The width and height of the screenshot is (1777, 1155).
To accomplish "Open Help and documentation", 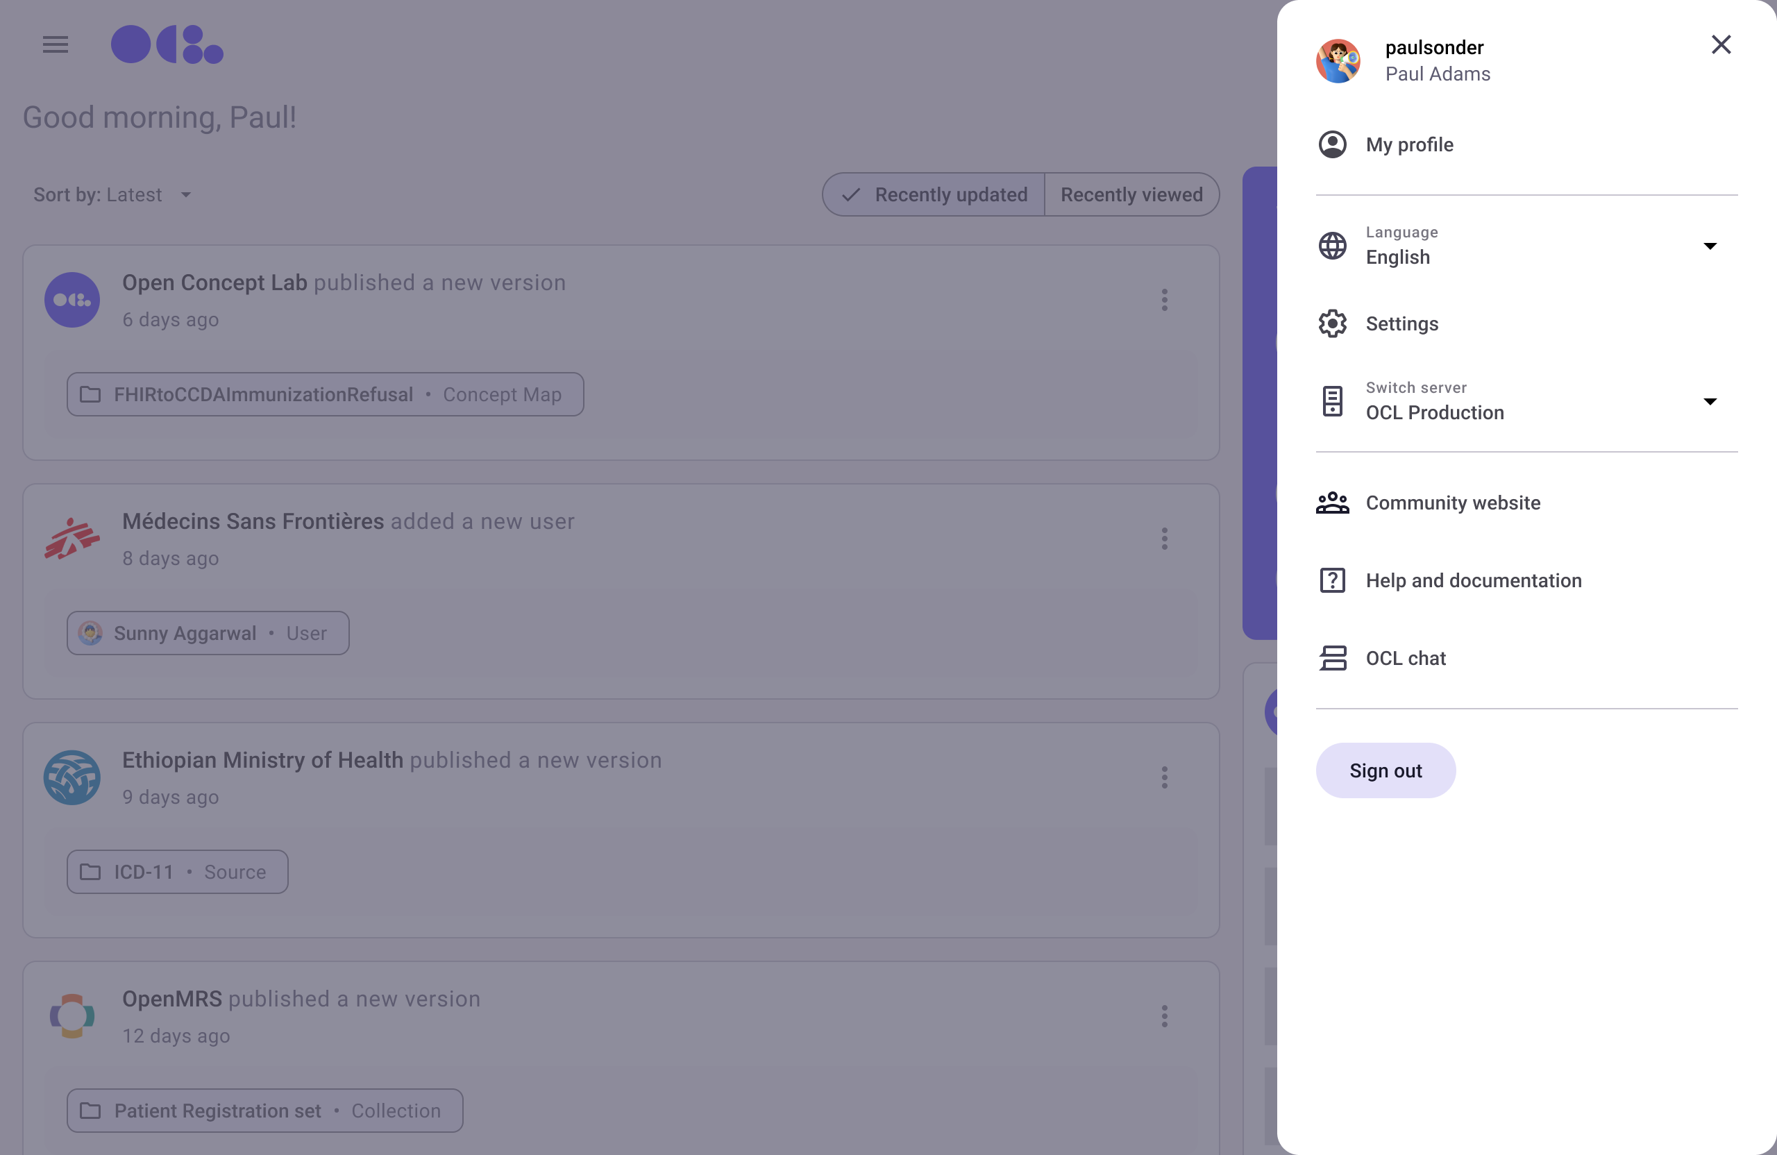I will [x=1473, y=581].
